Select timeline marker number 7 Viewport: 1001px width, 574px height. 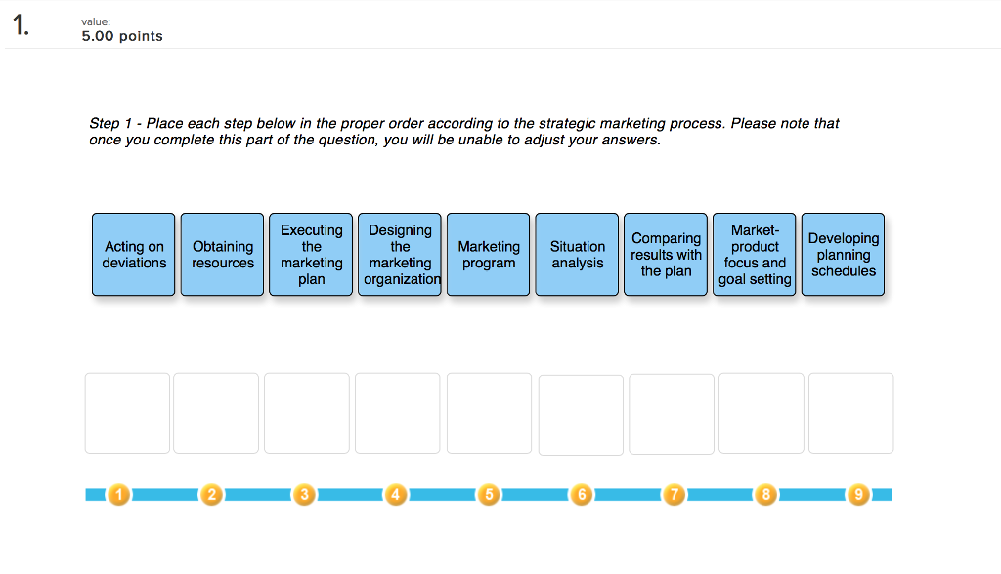pos(675,494)
